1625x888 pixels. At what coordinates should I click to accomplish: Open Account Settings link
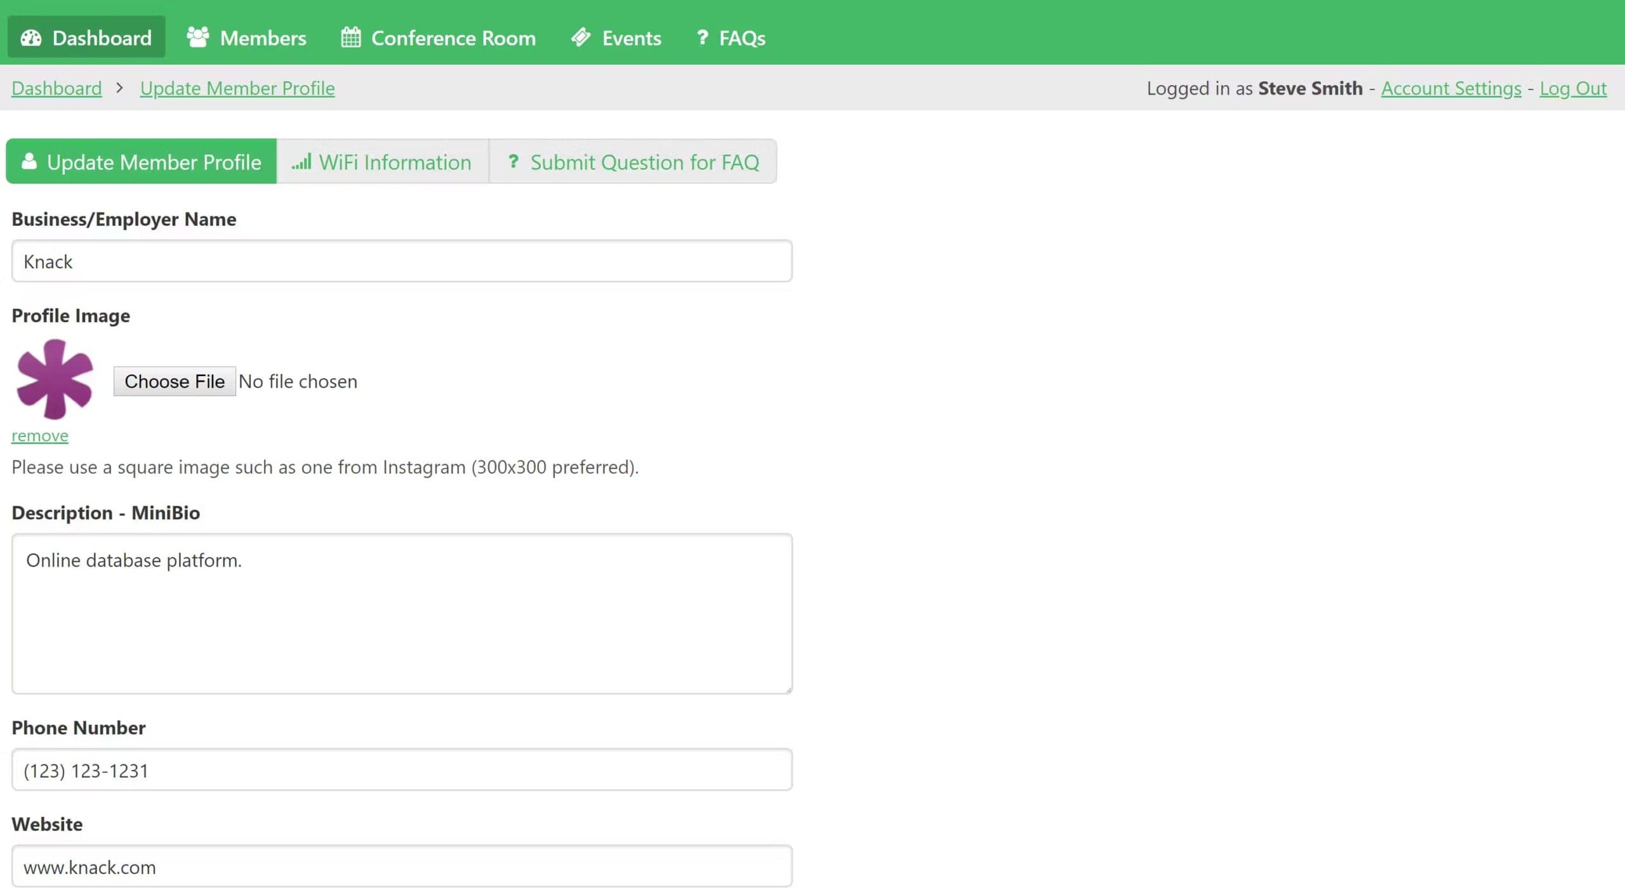(x=1450, y=88)
